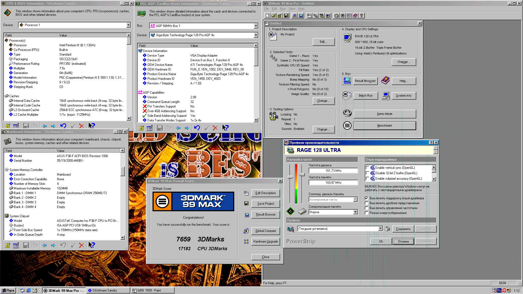Click the Selected Tests checkboxes icon in 3DMark toolbar
Screen dimensions: 523x294
(x=315, y=16)
